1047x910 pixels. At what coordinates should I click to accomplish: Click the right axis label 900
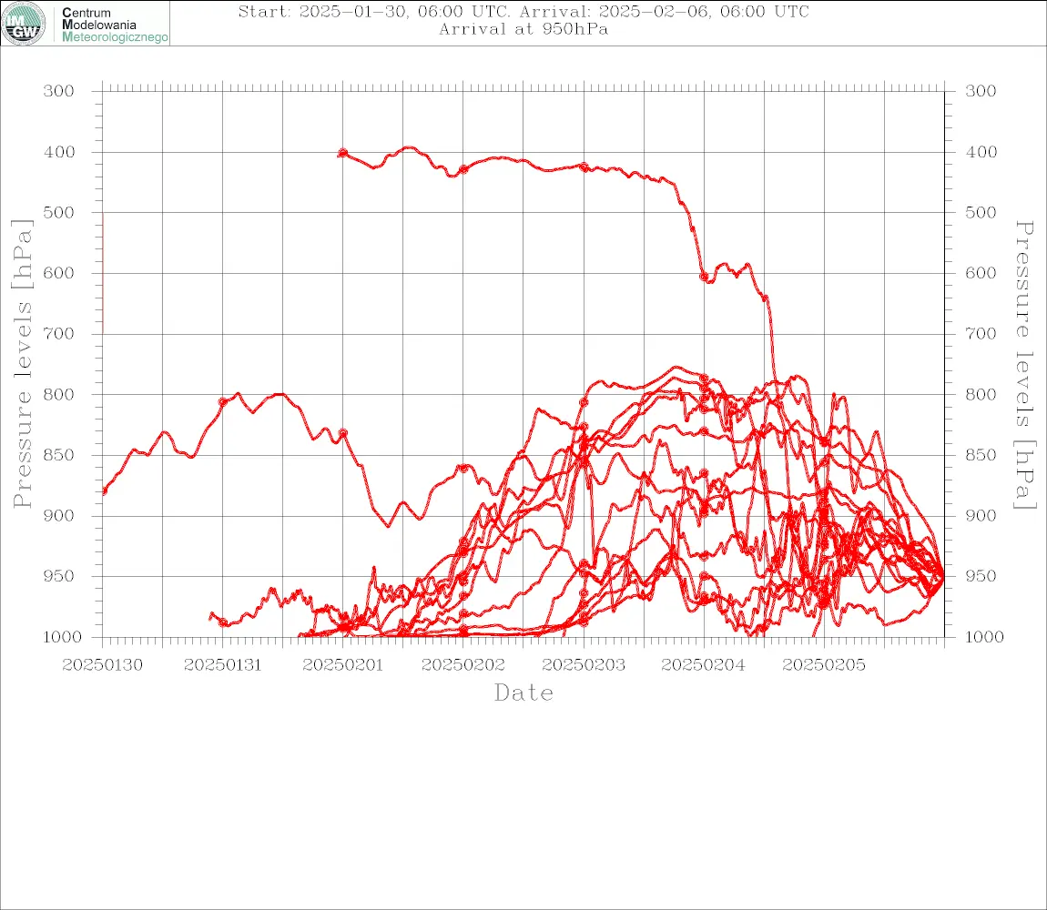pos(981,515)
